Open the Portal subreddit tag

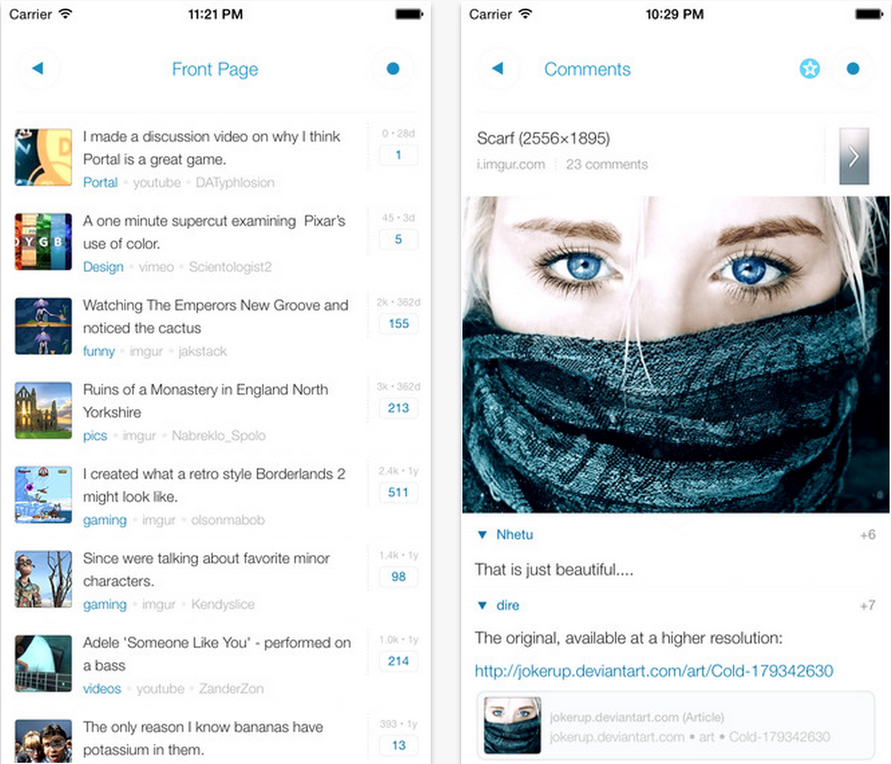[x=100, y=182]
